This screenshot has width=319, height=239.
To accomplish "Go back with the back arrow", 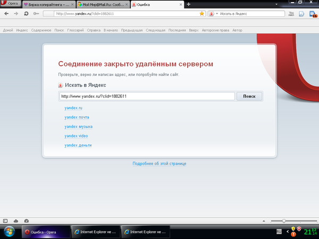I will (6, 14).
